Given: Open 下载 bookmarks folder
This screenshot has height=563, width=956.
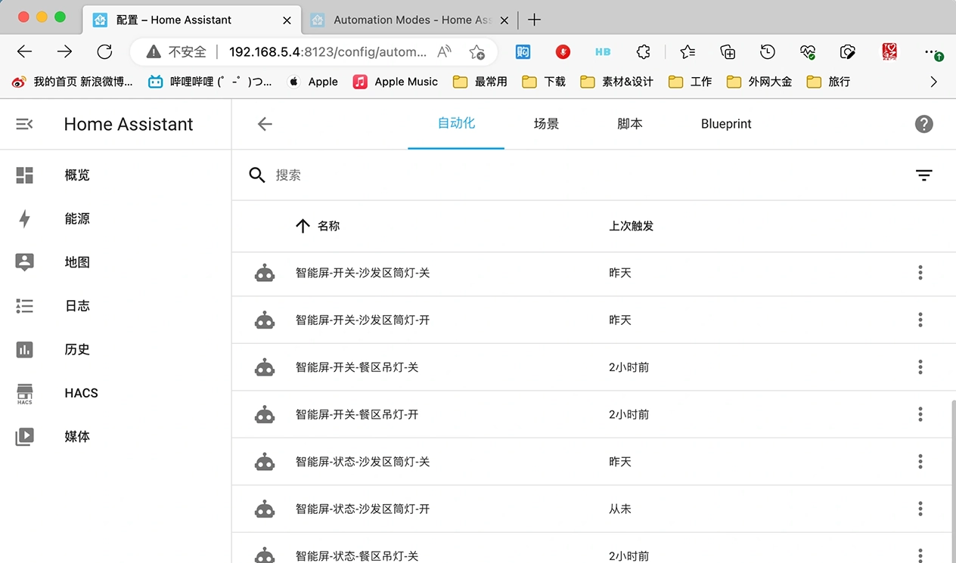Looking at the screenshot, I should click(x=544, y=82).
